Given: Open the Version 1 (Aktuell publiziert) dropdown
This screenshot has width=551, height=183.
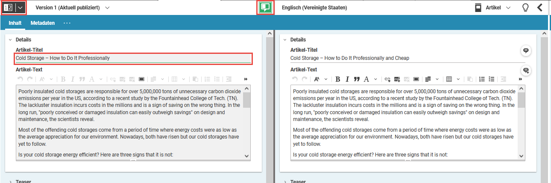Looking at the screenshot, I should click(x=73, y=8).
